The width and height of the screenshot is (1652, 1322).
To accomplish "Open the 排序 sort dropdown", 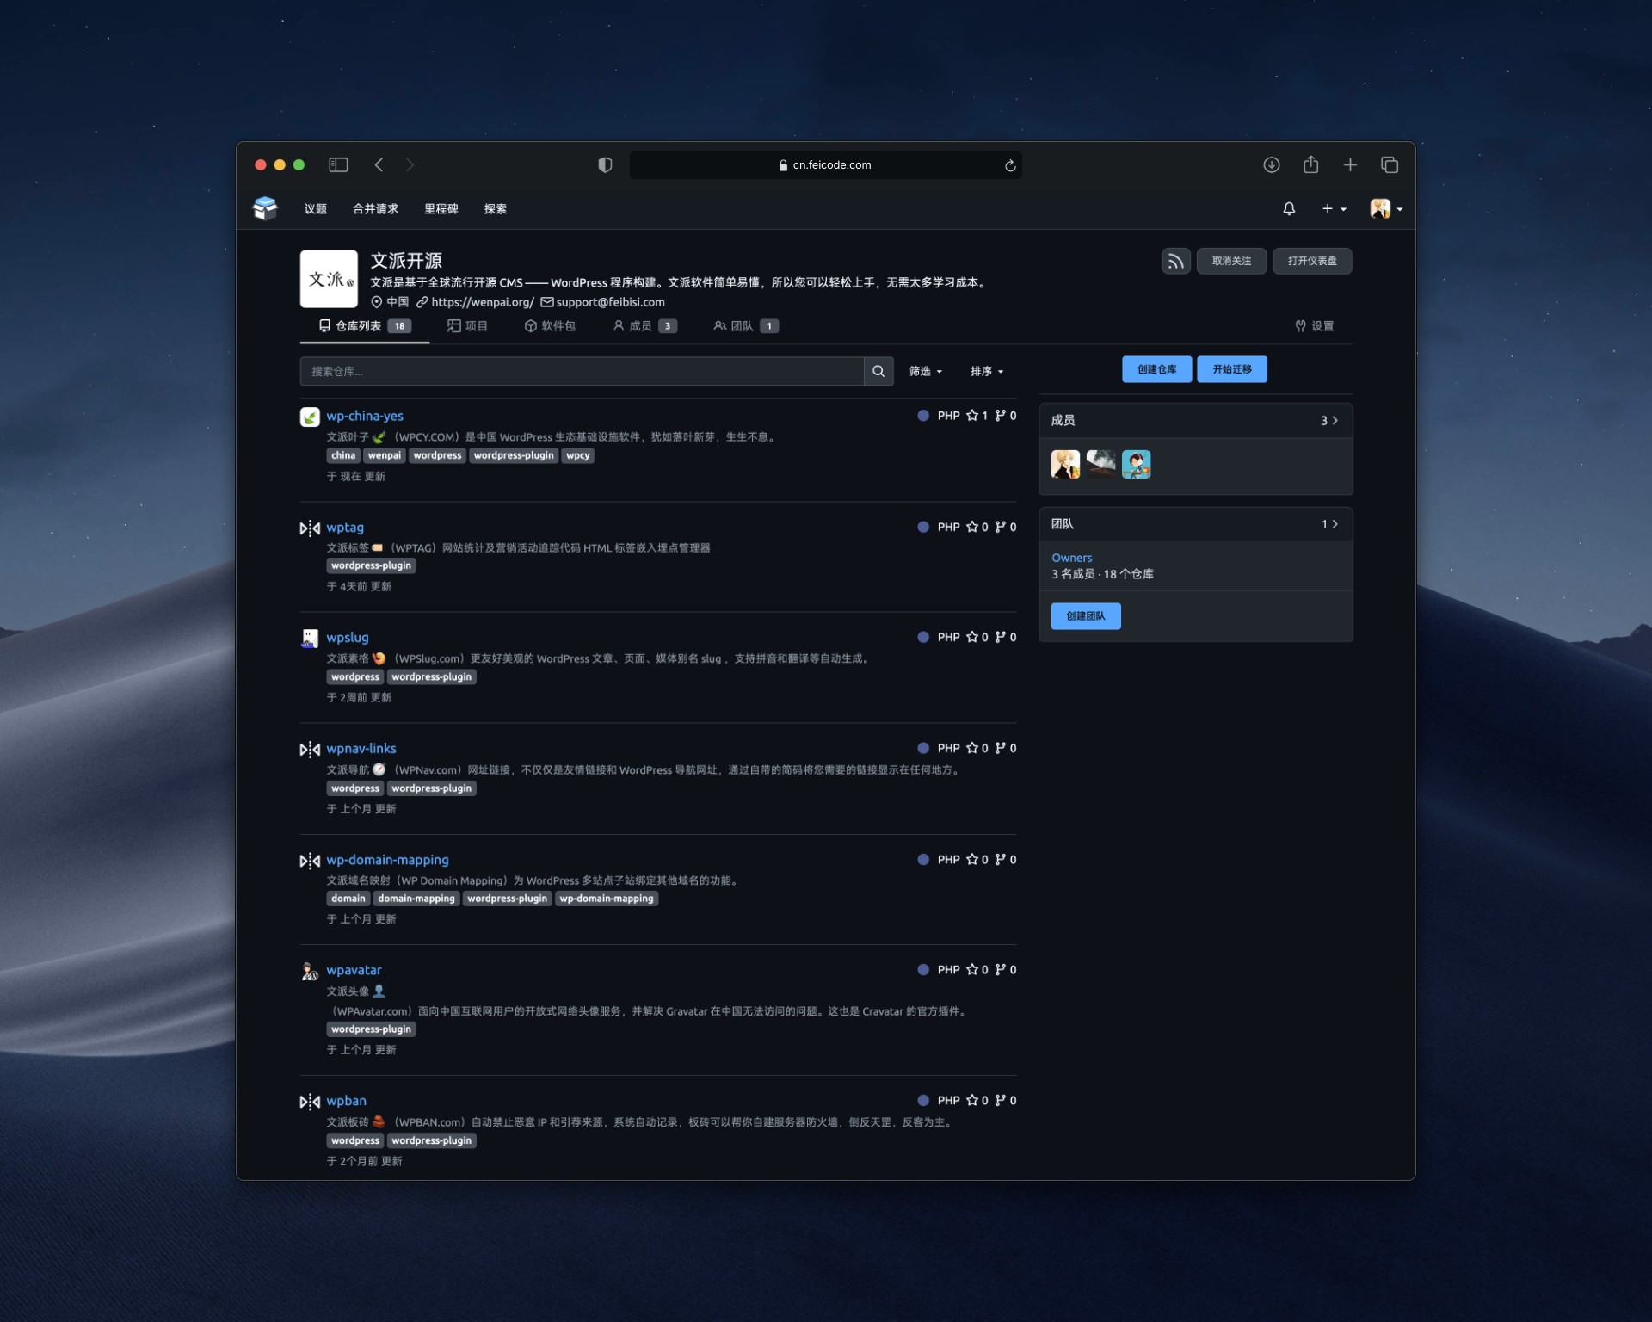I will (x=987, y=371).
